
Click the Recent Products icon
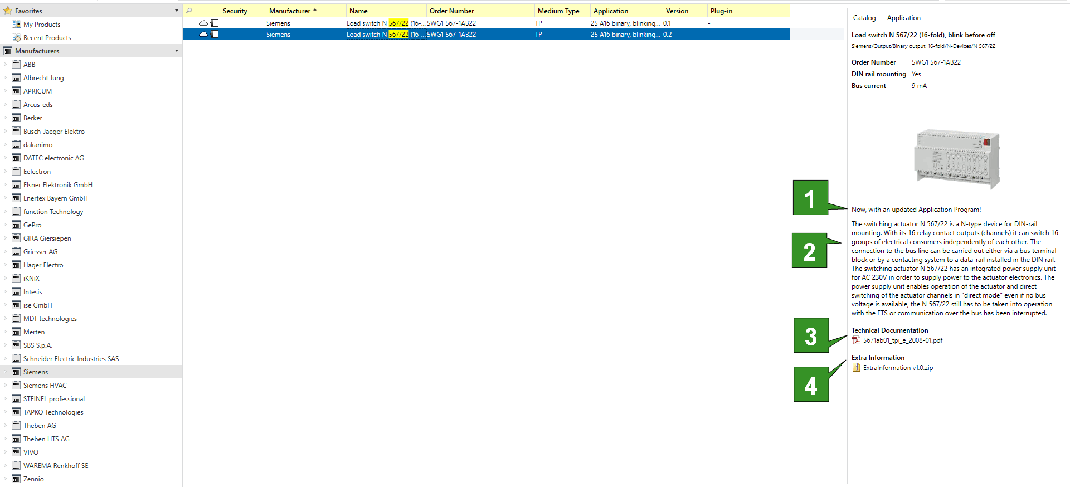tap(17, 38)
